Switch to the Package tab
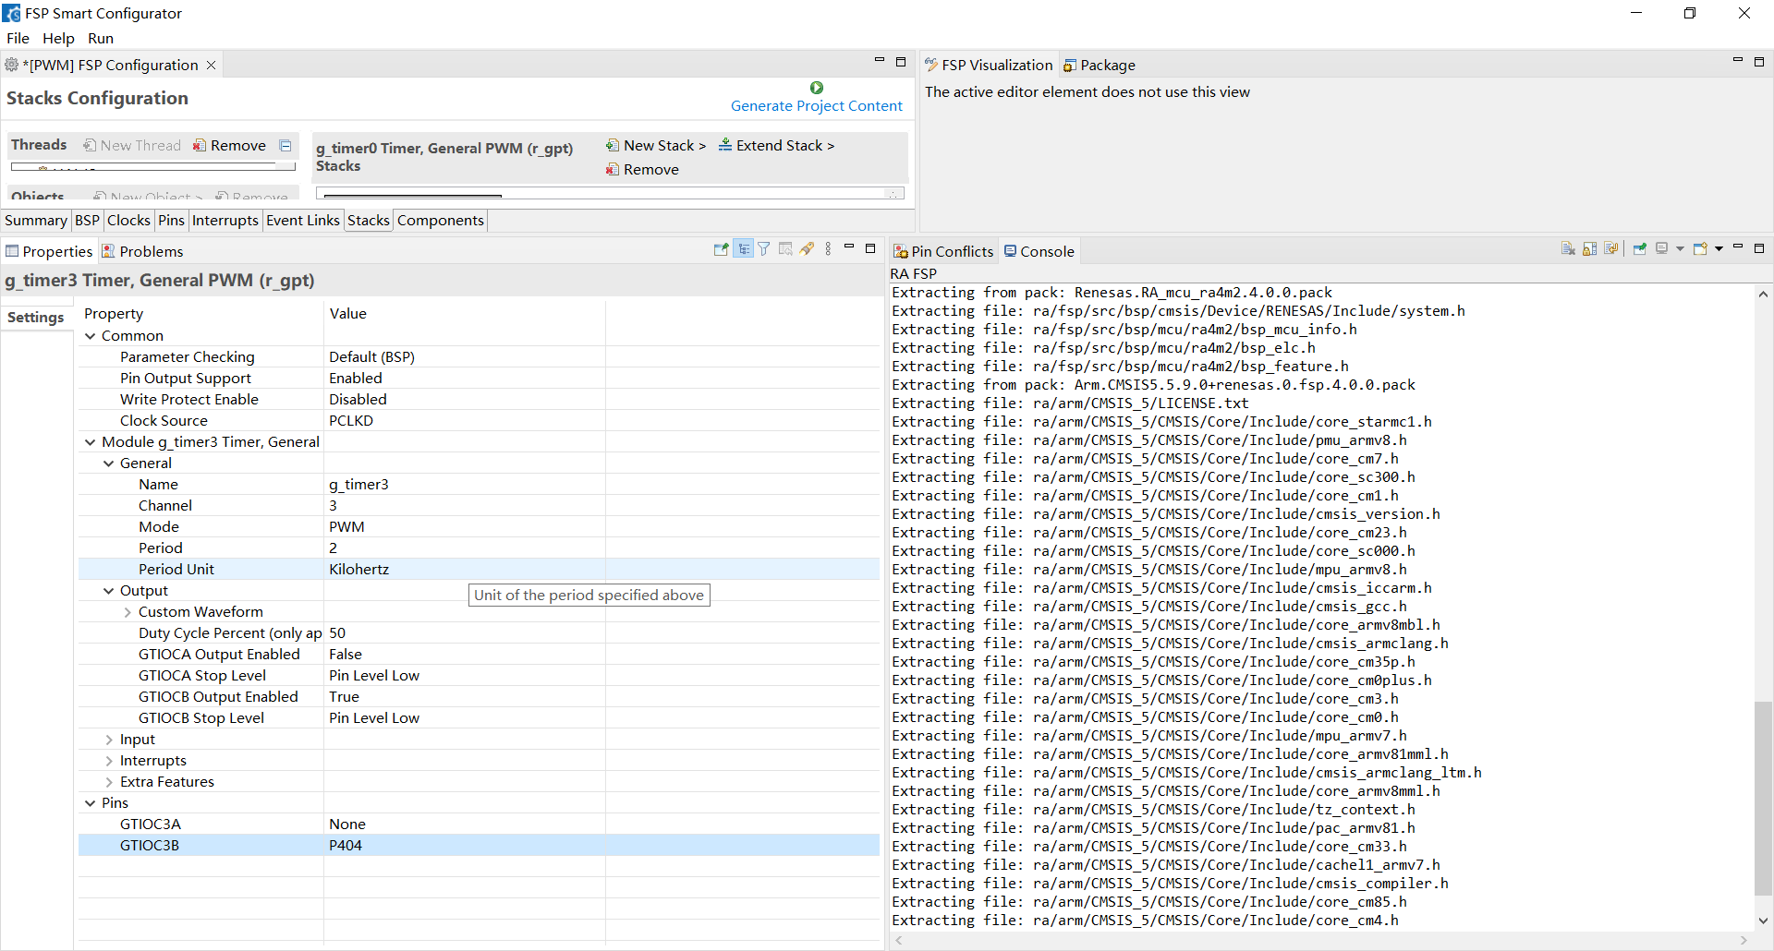 pos(1100,65)
